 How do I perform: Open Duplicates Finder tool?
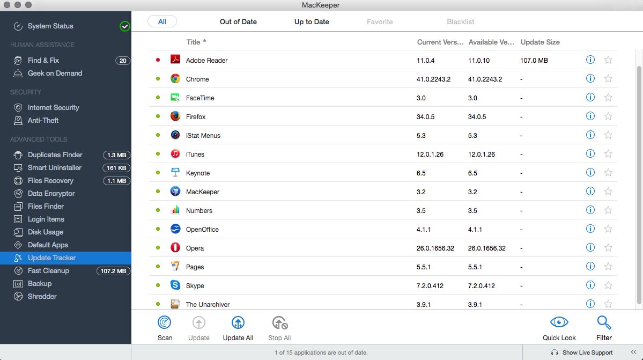tap(55, 155)
